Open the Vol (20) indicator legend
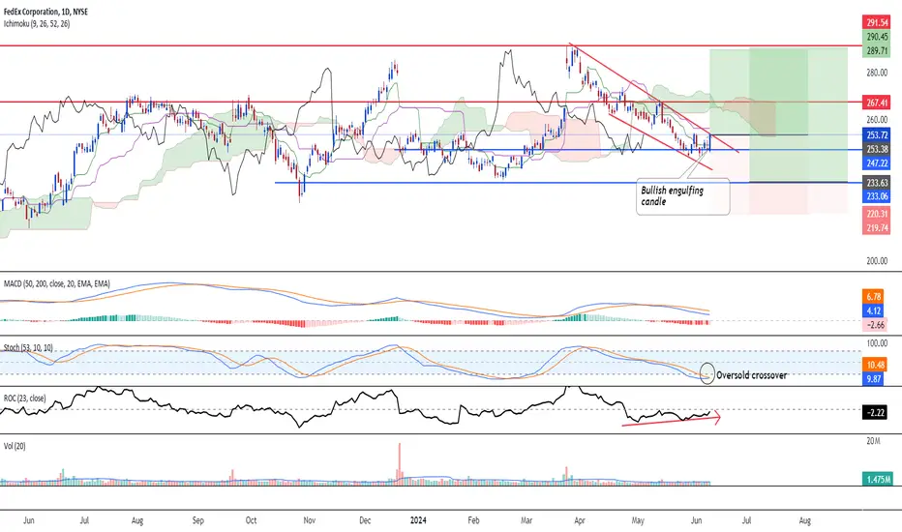The height and width of the screenshot is (532, 902). click(x=15, y=446)
